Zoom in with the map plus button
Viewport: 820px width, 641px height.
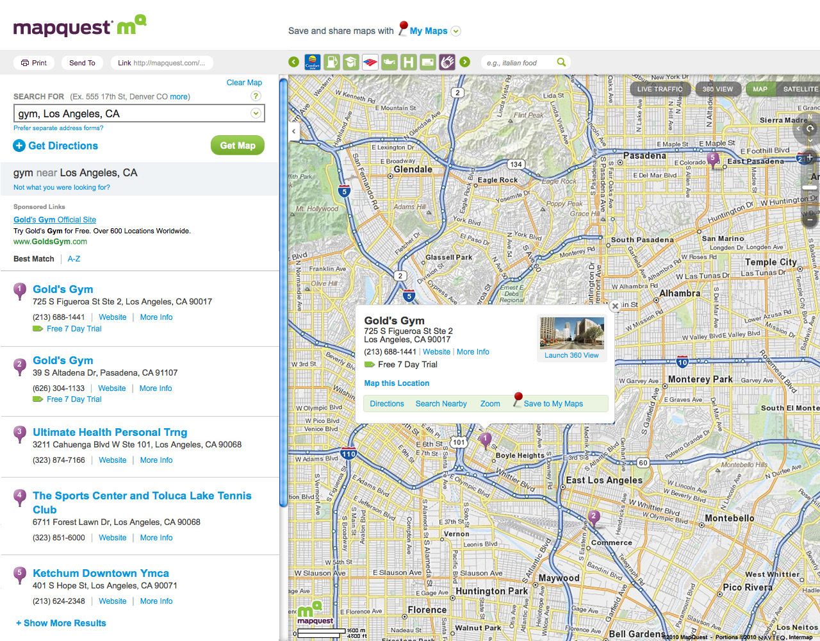810,157
